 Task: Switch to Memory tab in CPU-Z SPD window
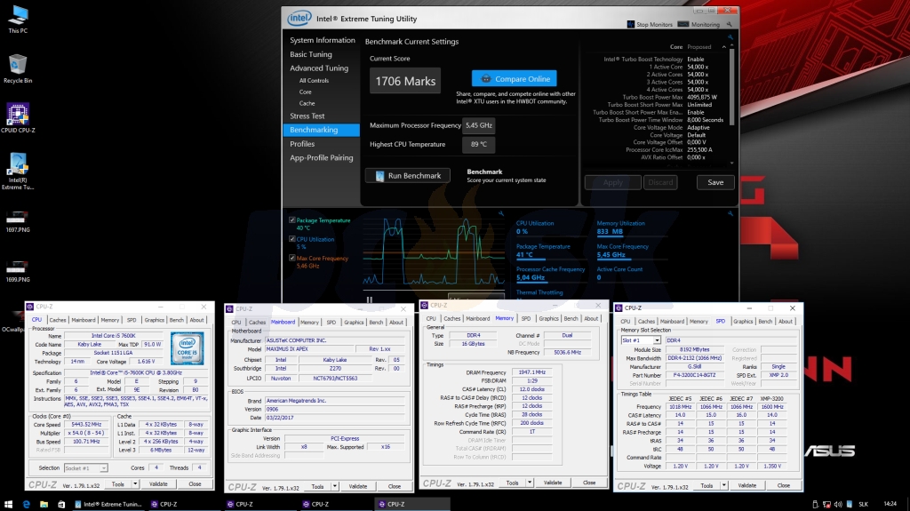pyautogui.click(x=698, y=321)
